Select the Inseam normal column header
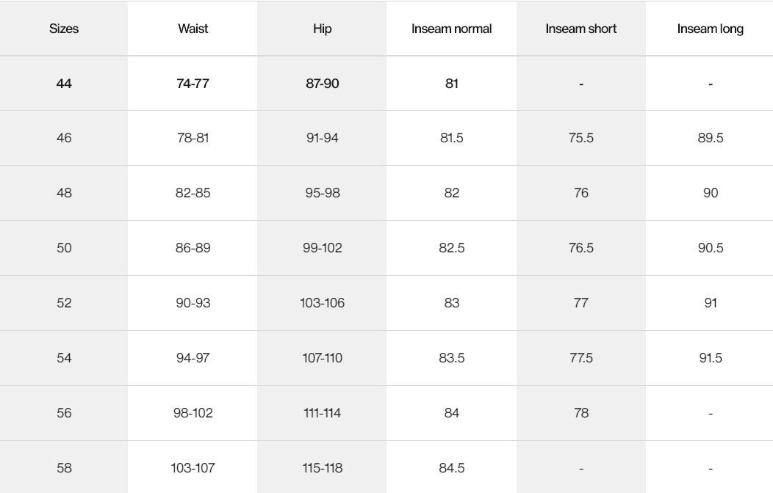 pos(451,29)
